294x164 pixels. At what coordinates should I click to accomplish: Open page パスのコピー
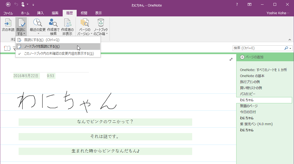click(248, 94)
